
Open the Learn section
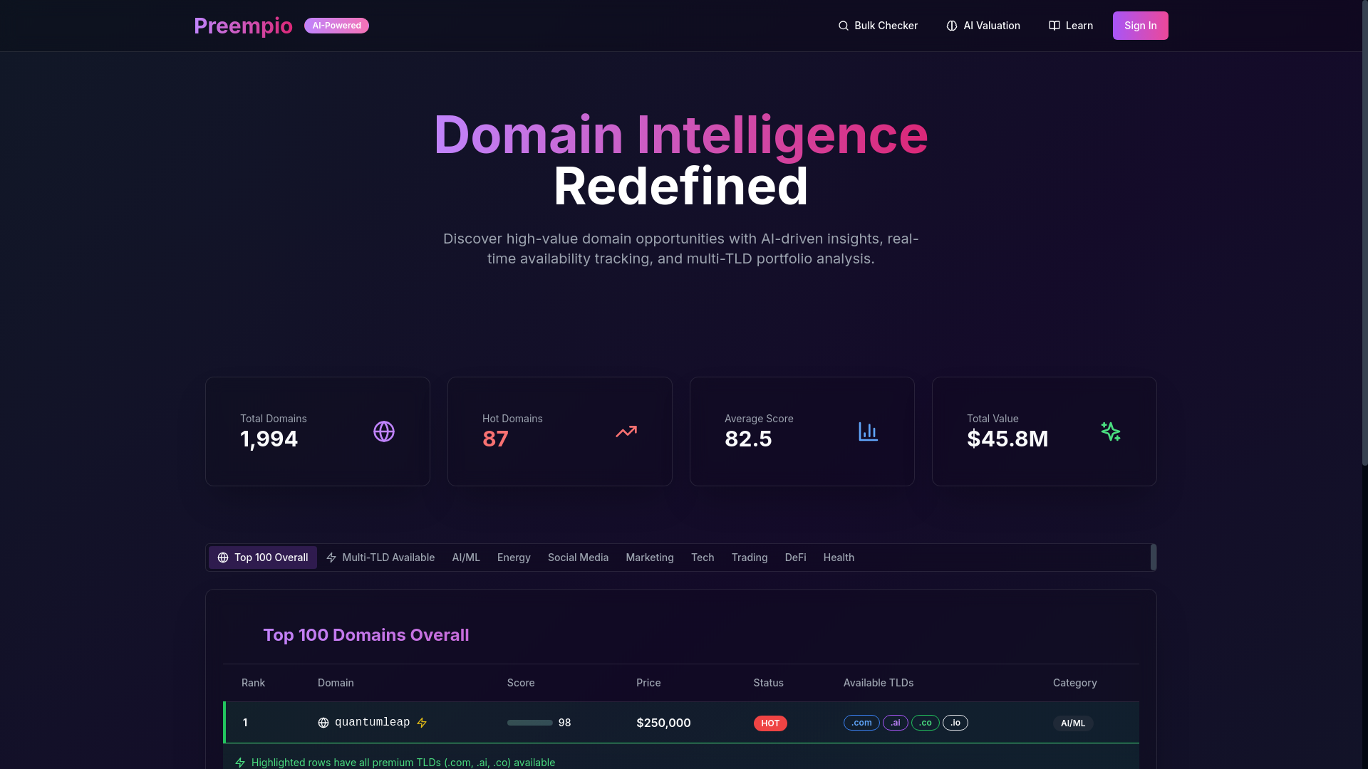1071,26
